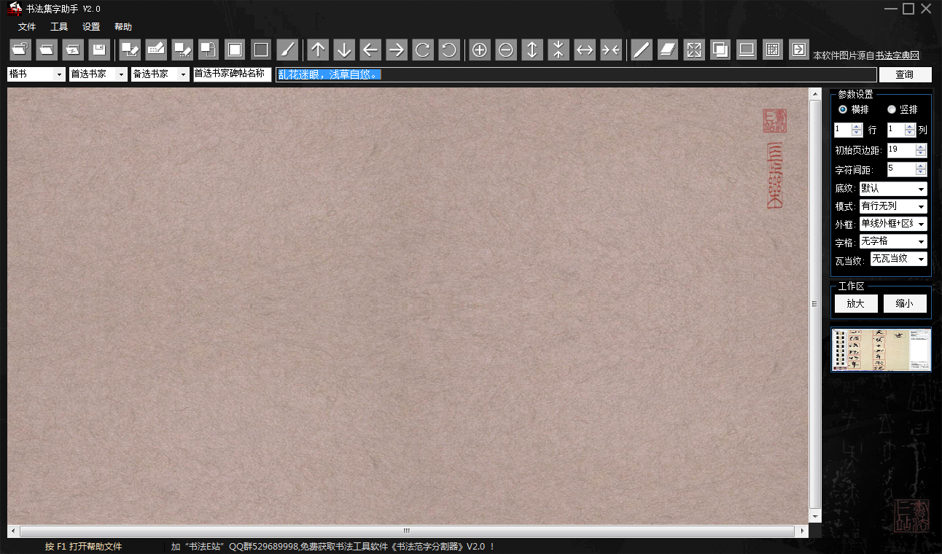Click the minus circle shrink icon

point(505,50)
